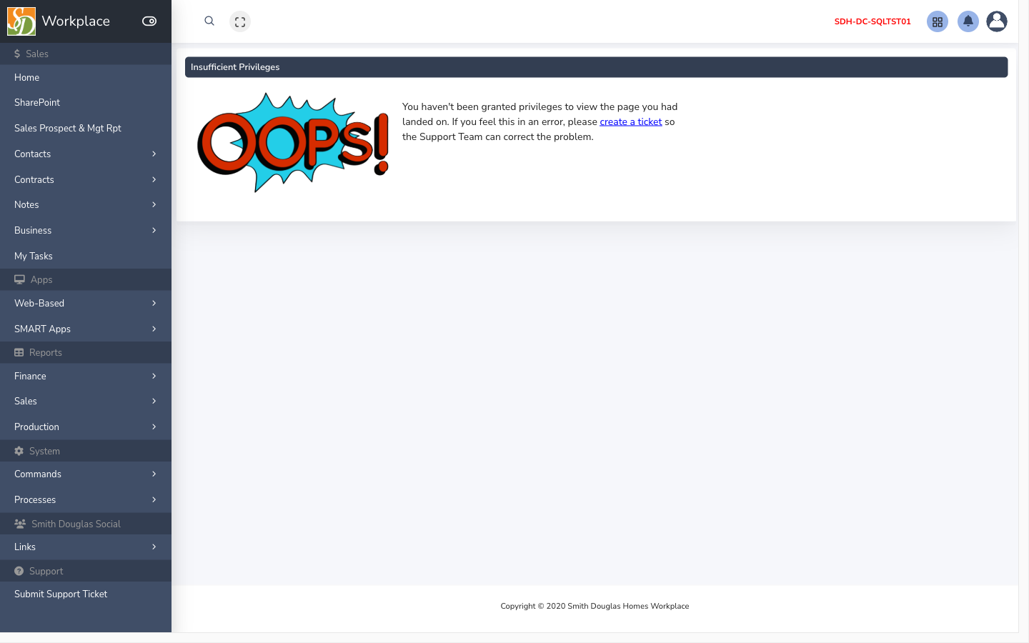Click the Smith Douglas Social header label
Viewport: 1029px width, 643px height.
pos(76,524)
